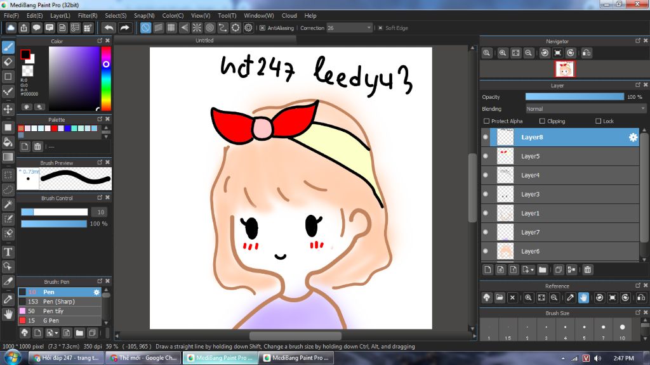Screen dimensions: 650x365
Task: Open the Select(S) menu
Action: pyautogui.click(x=116, y=16)
